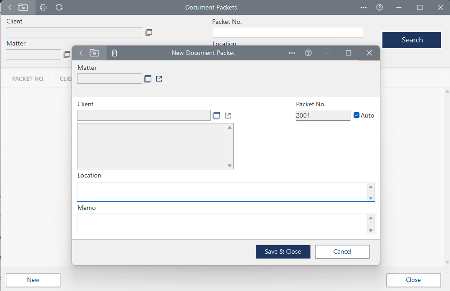Viewport: 450px width, 291px height.
Task: Click the print icon in Document Packets toolbar
Action: [43, 7]
